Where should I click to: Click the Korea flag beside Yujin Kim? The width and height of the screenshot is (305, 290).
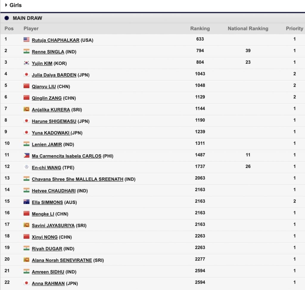27,63
